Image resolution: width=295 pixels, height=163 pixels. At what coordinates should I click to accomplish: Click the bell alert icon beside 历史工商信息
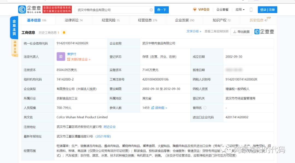tap(64, 32)
